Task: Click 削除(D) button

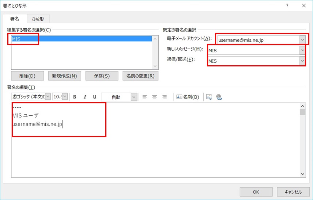Action: [27, 76]
